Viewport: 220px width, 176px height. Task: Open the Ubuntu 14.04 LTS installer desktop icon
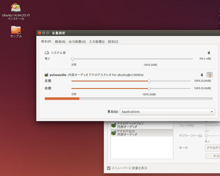click(x=16, y=7)
